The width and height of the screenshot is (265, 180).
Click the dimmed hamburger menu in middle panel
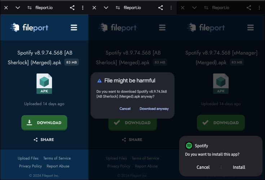tap(162, 27)
